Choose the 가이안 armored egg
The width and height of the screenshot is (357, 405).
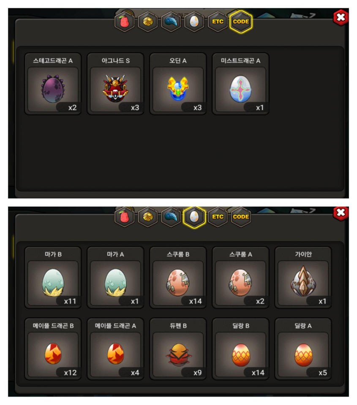click(303, 278)
